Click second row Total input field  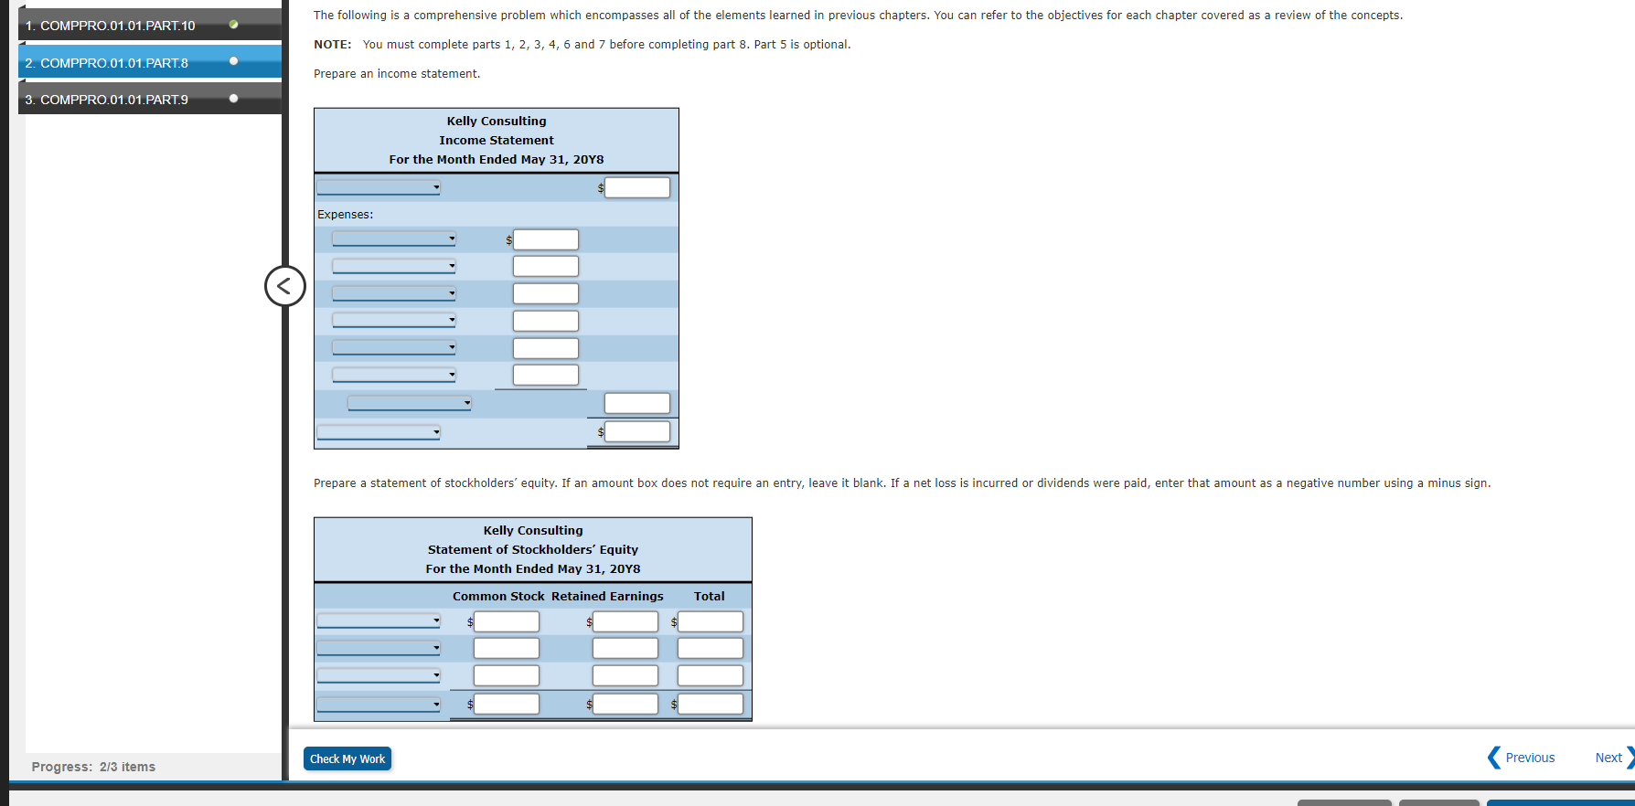click(x=711, y=648)
